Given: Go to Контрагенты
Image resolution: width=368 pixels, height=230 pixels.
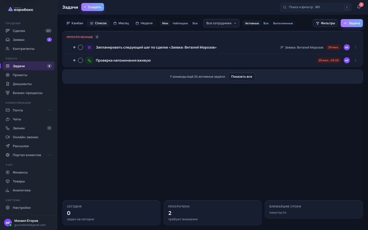Looking at the screenshot, I should point(29,49).
